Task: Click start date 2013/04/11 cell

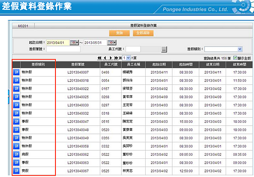Action: 159,72
